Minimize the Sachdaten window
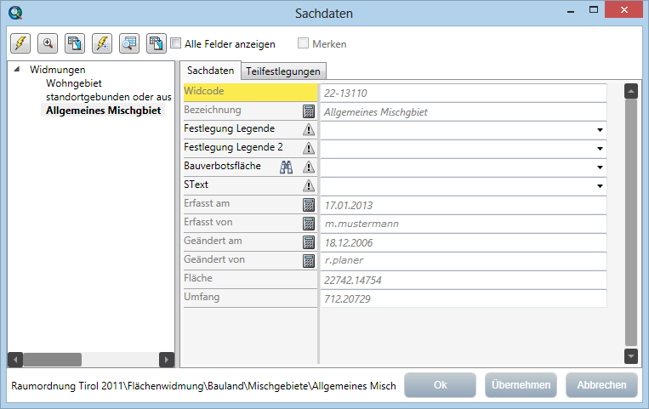The width and height of the screenshot is (649, 409). (x=571, y=11)
